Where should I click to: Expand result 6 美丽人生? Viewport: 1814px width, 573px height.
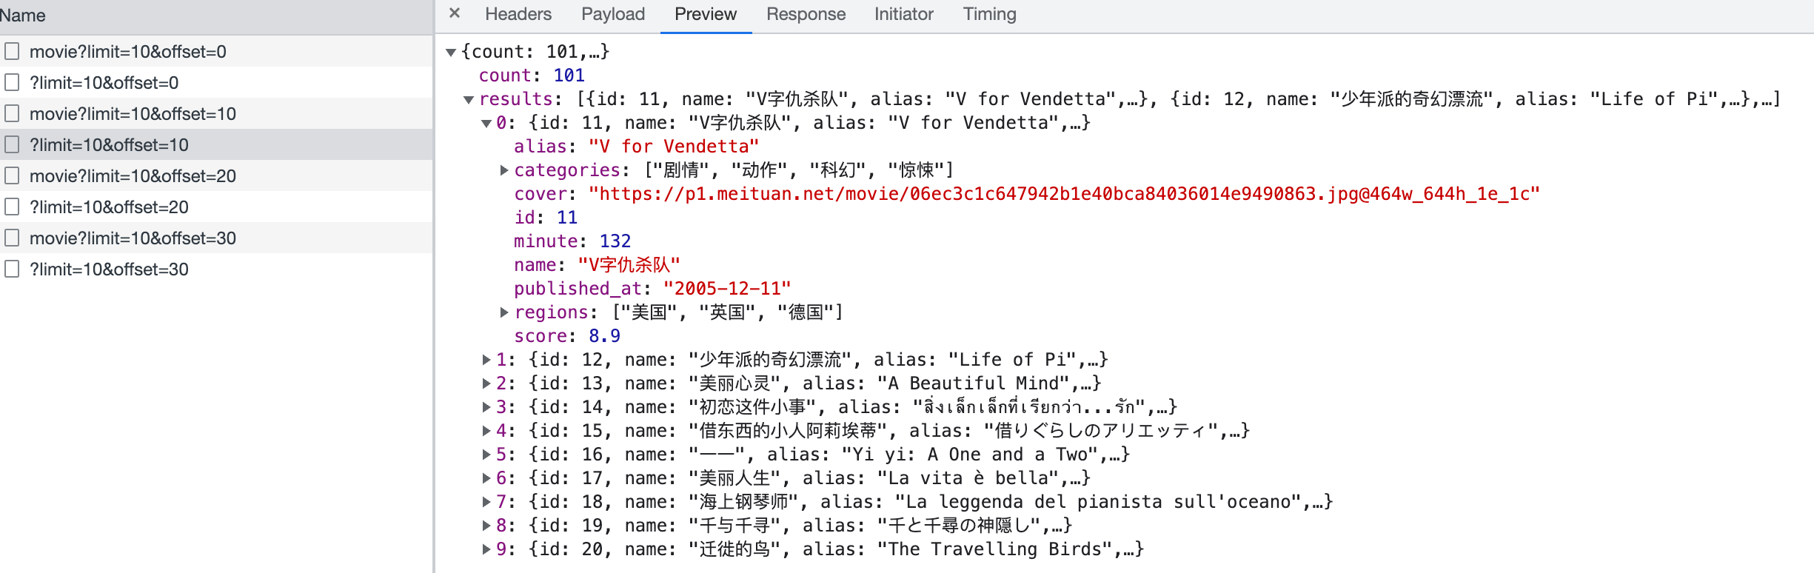pyautogui.click(x=486, y=478)
